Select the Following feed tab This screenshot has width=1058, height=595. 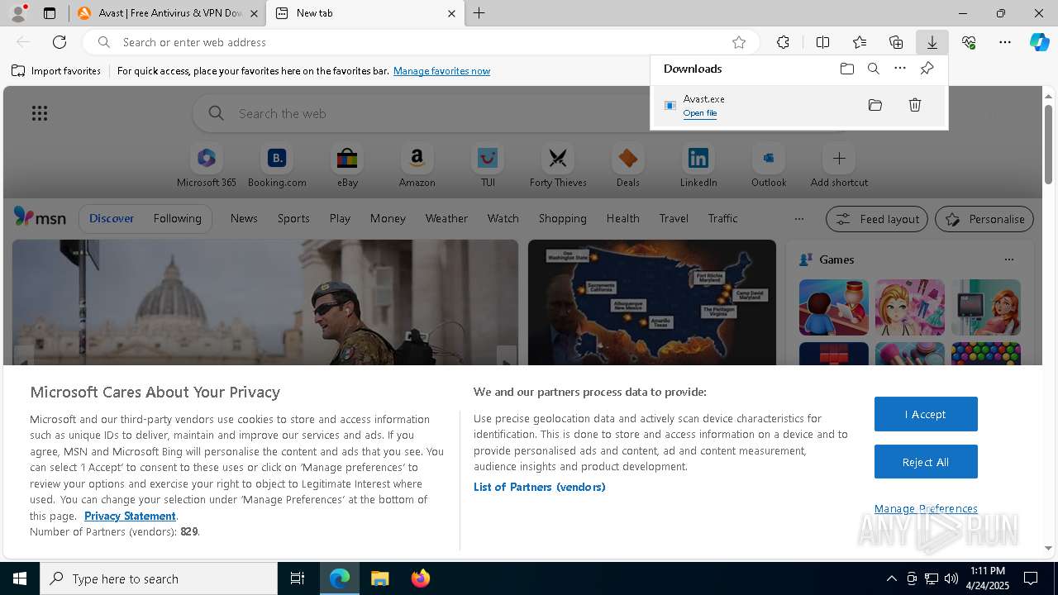[177, 218]
